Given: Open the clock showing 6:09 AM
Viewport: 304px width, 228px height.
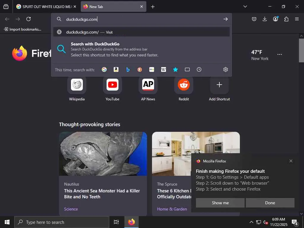Looking at the screenshot, I should pyautogui.click(x=278, y=222).
